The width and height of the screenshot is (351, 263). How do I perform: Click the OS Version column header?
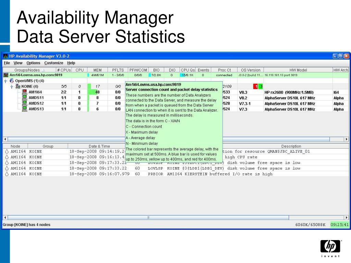click(251, 70)
